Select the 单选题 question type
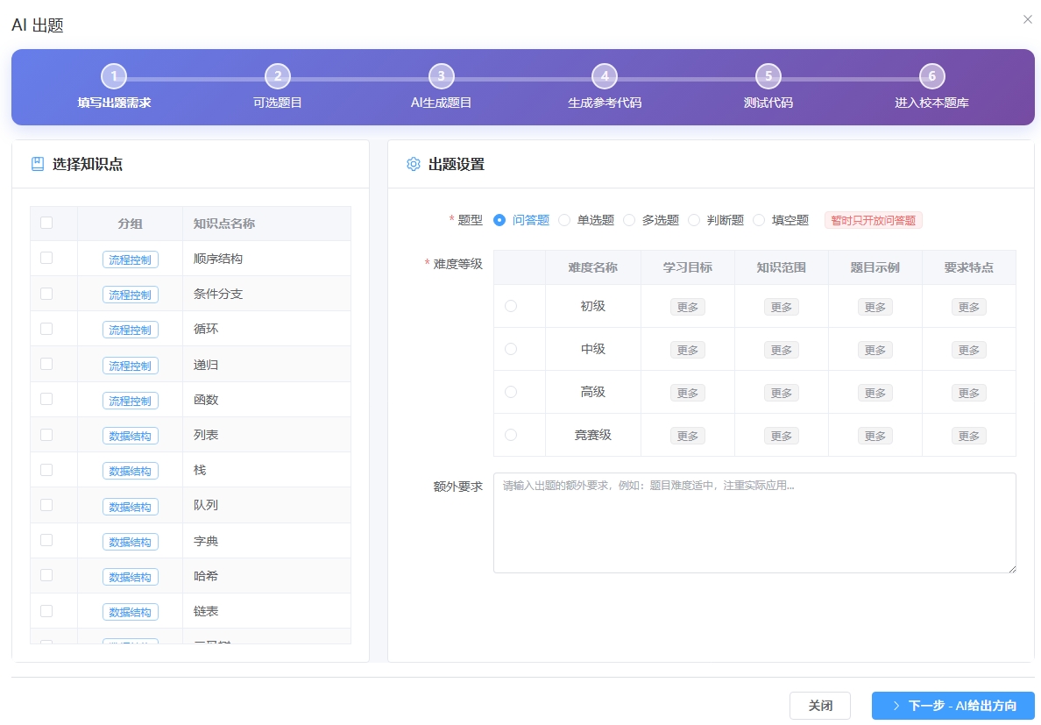This screenshot has width=1041, height=725. [564, 220]
